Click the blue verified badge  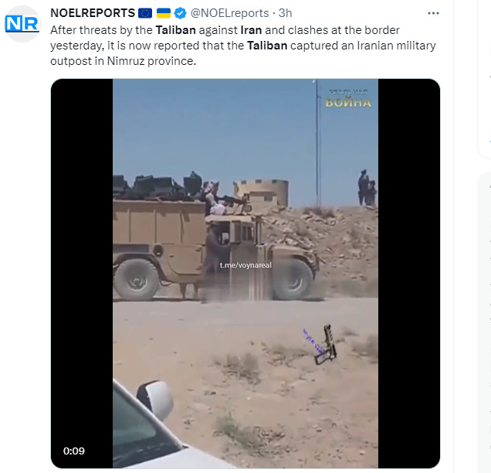pos(180,13)
